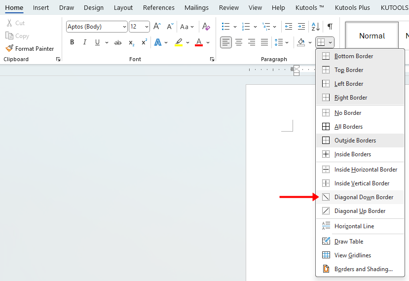Apply the Subscript icon
Viewport: 409px width, 281px height.
point(131,43)
